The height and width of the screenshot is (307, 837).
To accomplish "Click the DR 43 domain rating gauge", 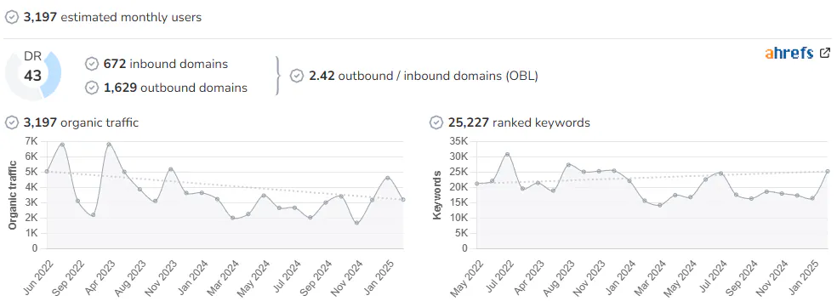I will click(33, 76).
